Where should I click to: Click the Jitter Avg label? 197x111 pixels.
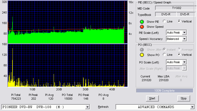coord(181,76)
